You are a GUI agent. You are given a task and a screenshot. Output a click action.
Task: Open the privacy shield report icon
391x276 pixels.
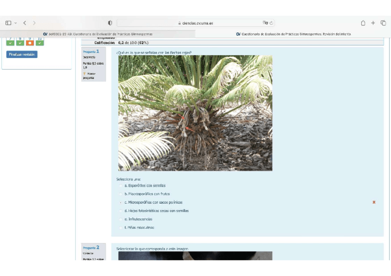coord(110,23)
